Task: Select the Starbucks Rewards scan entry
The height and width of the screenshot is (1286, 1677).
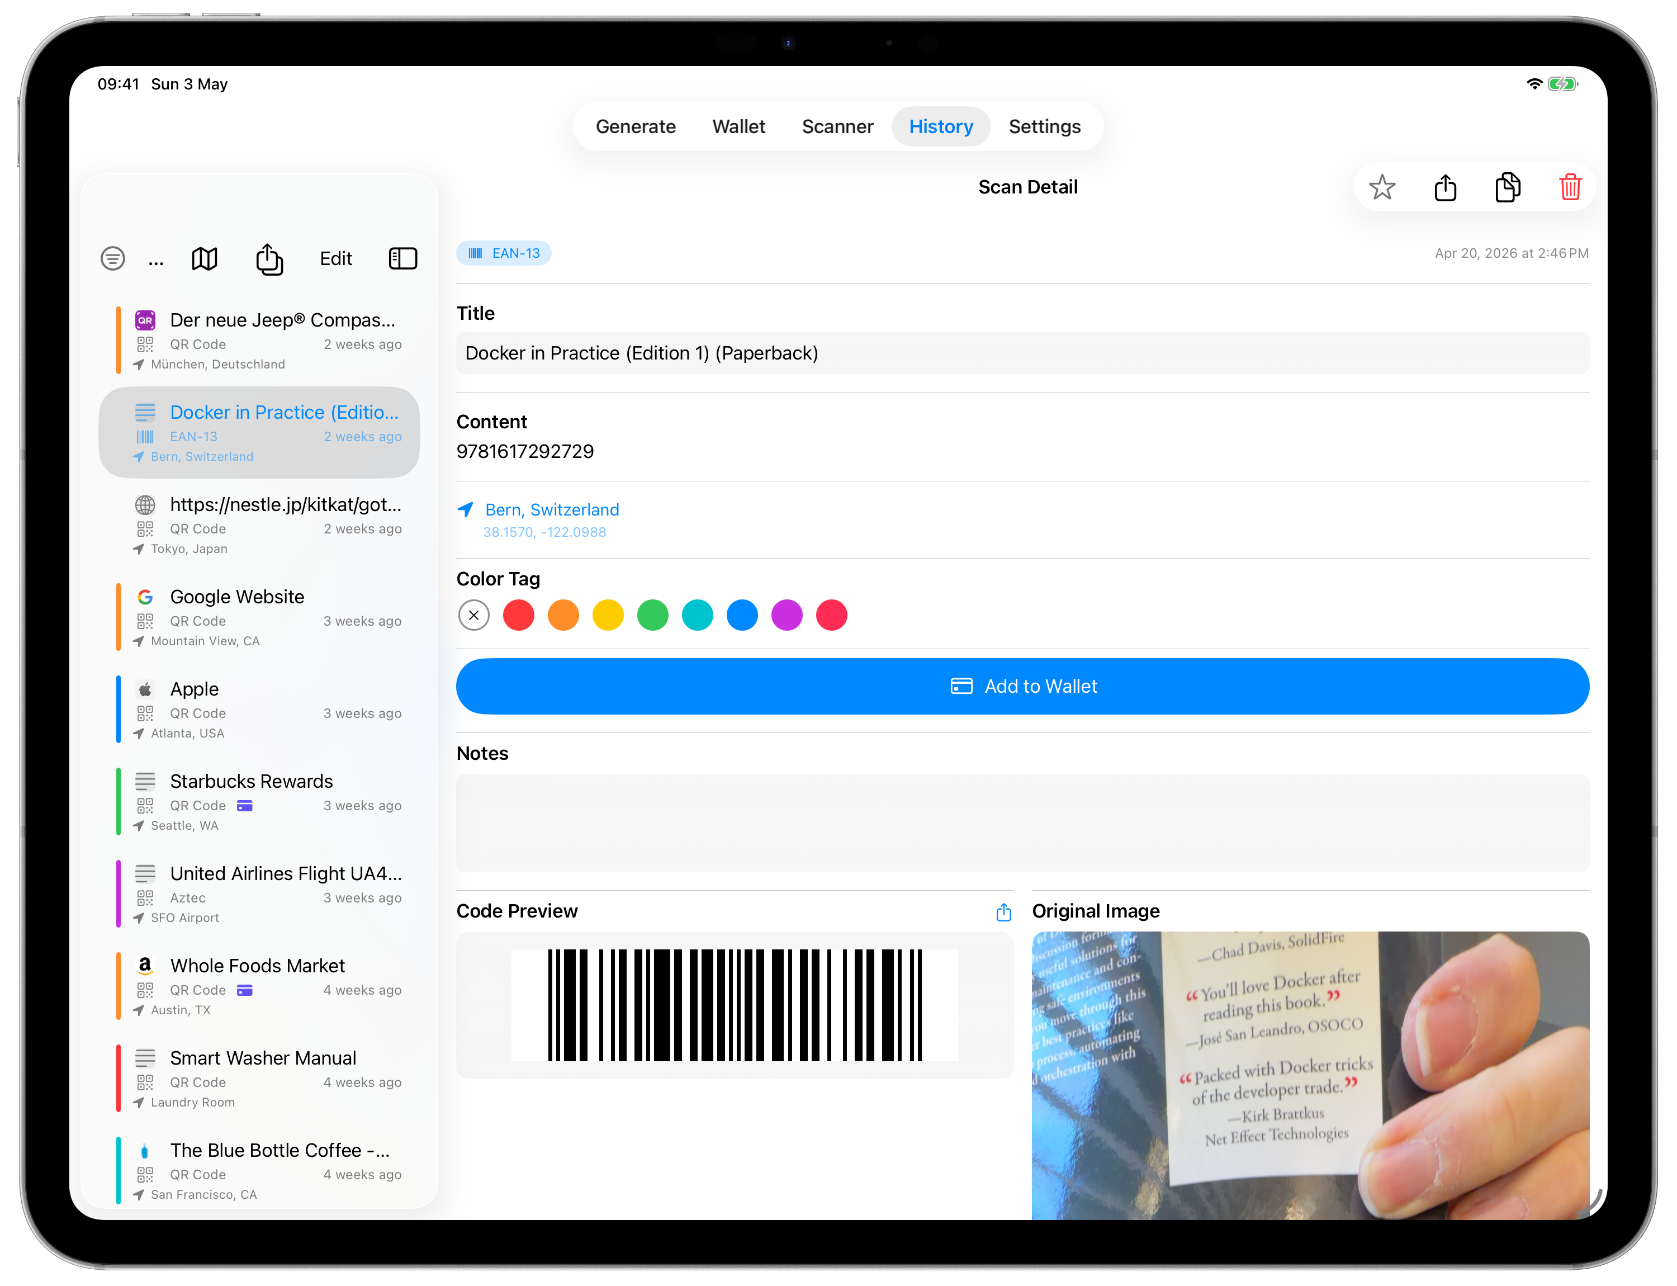Action: click(259, 801)
